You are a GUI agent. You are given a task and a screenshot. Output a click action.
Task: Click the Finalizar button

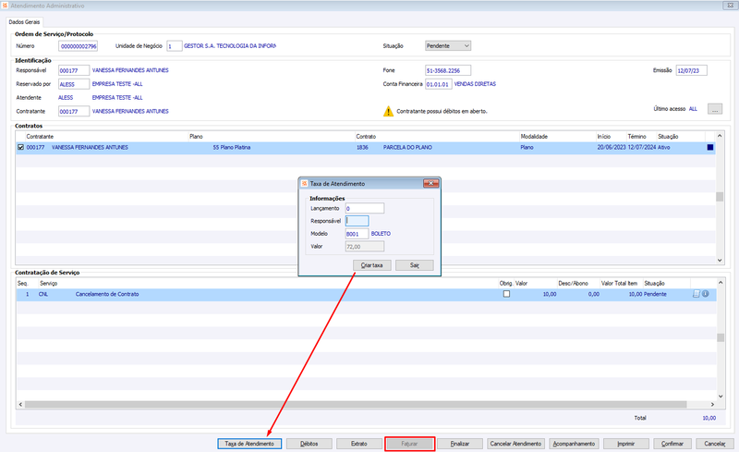click(x=460, y=444)
